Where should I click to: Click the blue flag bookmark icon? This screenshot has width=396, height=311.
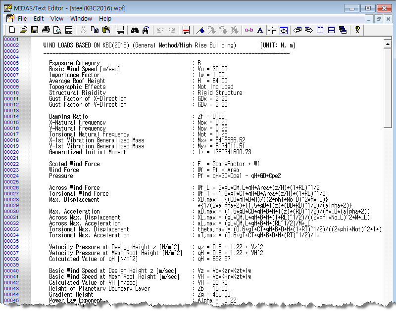coord(200,30)
